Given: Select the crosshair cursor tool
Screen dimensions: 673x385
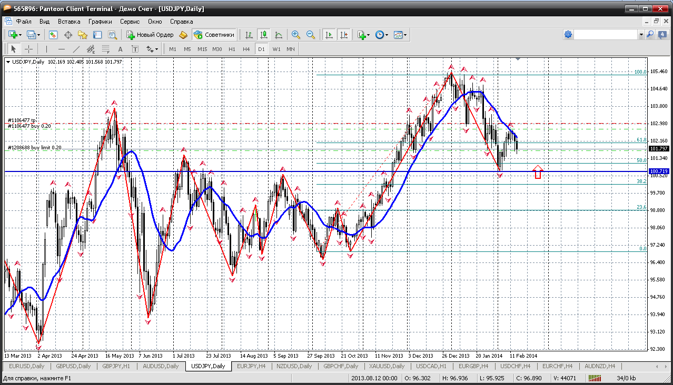Looking at the screenshot, I should [28, 49].
